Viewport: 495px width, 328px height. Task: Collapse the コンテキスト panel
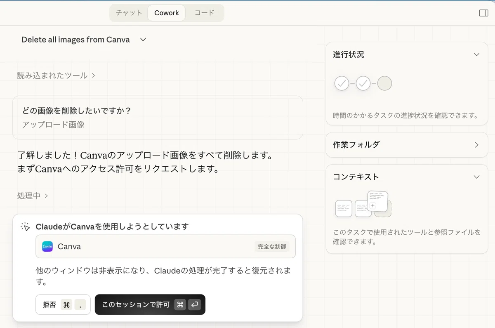tap(476, 177)
